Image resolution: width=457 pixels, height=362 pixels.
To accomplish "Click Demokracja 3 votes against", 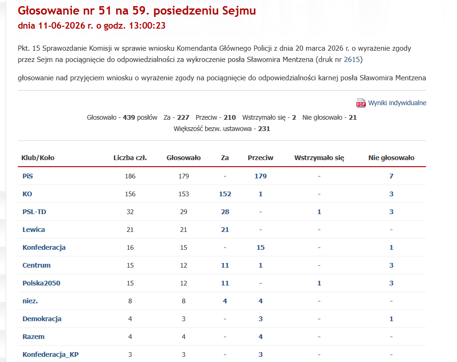I will 260,319.
